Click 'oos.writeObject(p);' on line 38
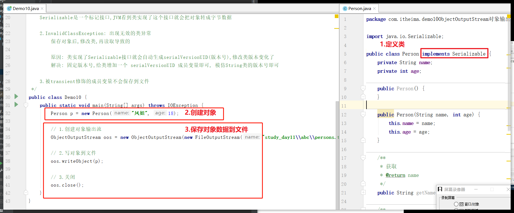Image resolution: width=514 pixels, height=213 pixels. tap(77, 161)
